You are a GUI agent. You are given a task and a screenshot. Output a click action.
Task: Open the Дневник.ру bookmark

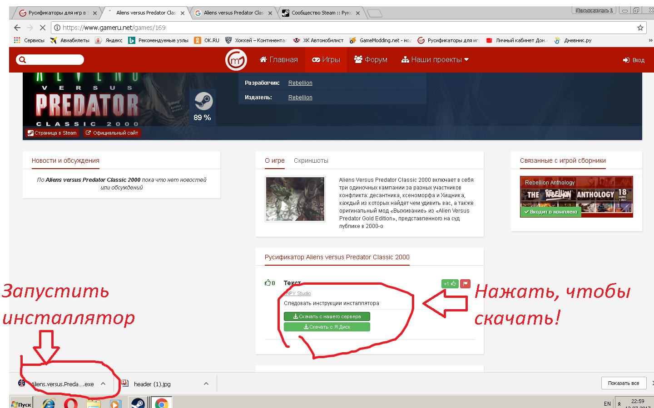point(572,40)
